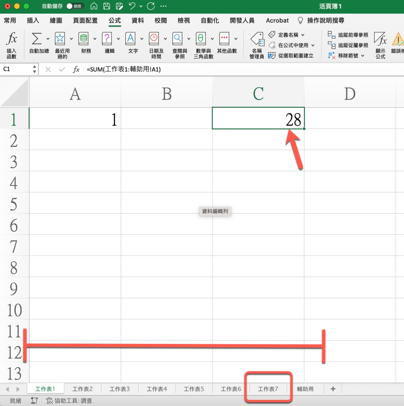
Task: Click the formula bar fx button
Action: coord(76,69)
